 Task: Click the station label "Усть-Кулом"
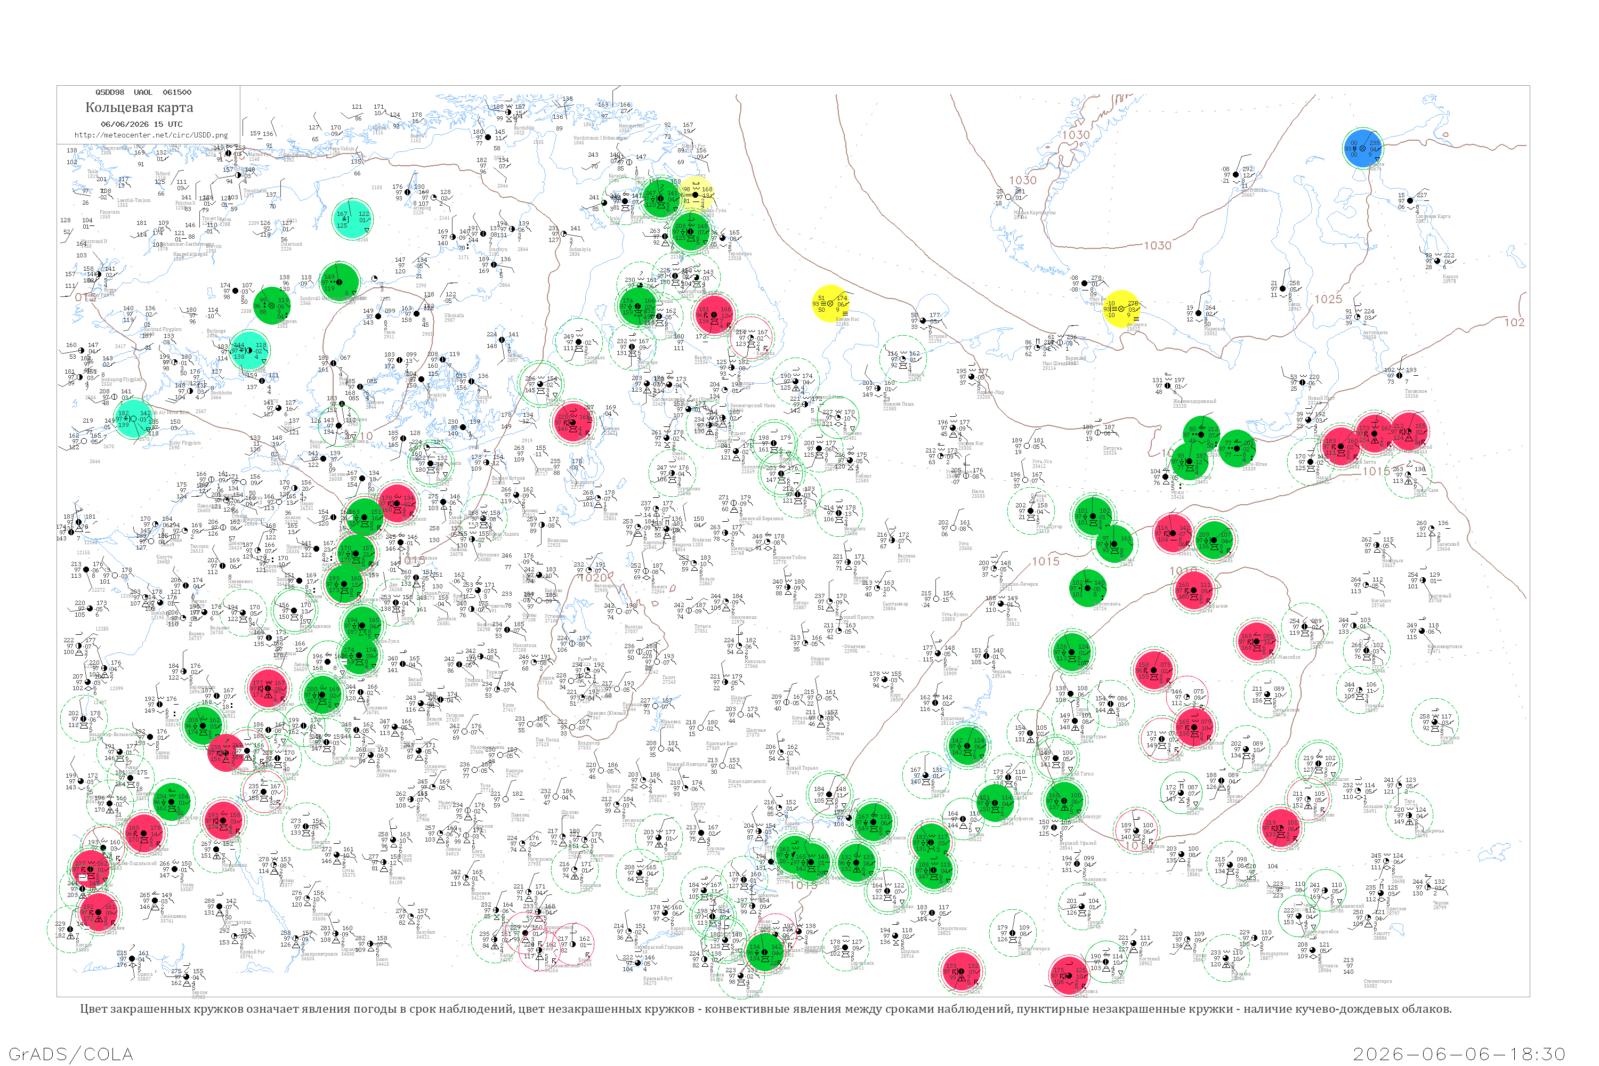pos(954,614)
